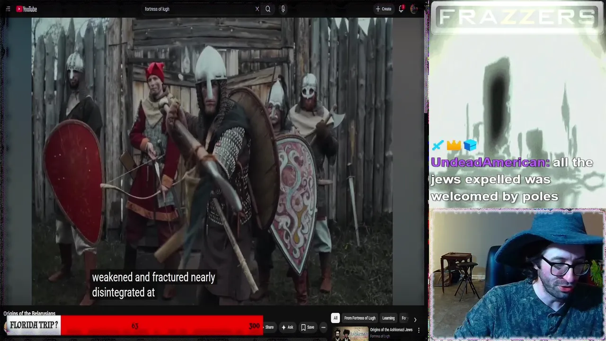Select the 'All' filter chip
This screenshot has width=606, height=341.
coord(335,318)
